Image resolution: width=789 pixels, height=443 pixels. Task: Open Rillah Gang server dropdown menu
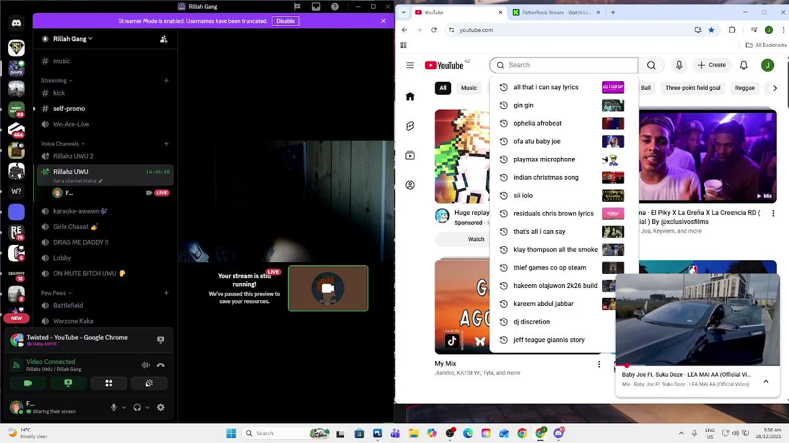click(x=73, y=39)
